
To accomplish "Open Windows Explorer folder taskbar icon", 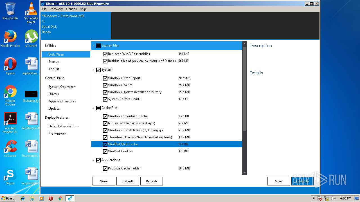I will coord(32,198).
